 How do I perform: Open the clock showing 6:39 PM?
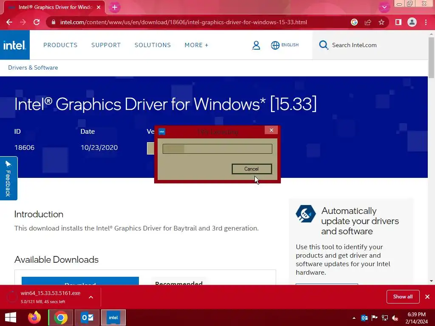point(416,318)
